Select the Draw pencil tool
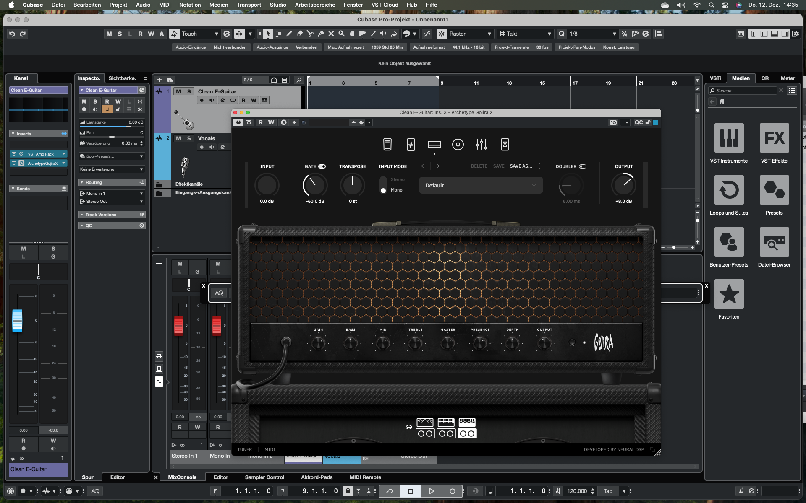This screenshot has height=503, width=806. click(289, 34)
